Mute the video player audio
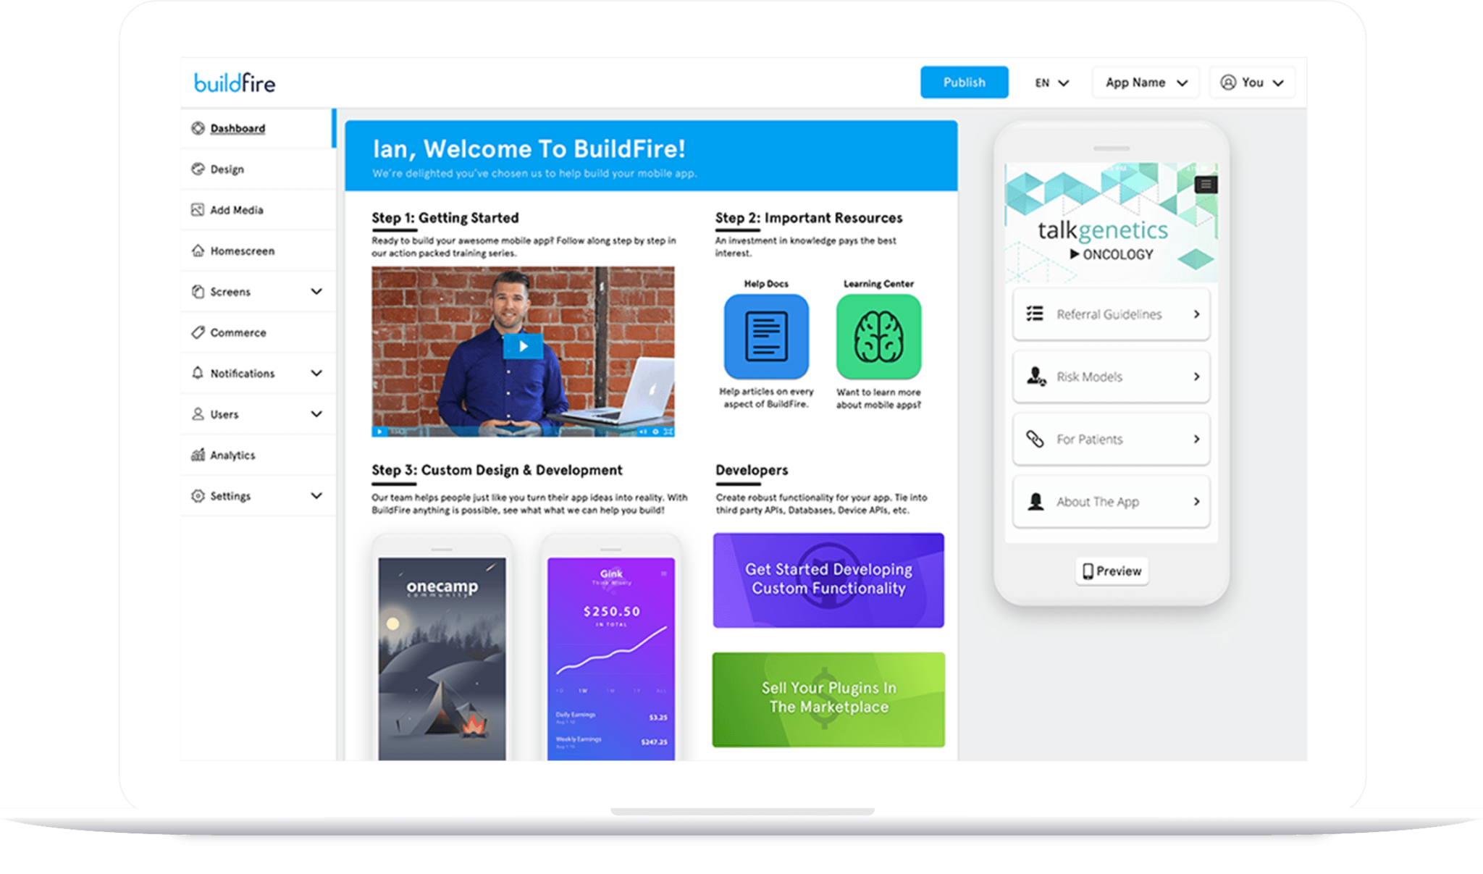 (x=643, y=432)
